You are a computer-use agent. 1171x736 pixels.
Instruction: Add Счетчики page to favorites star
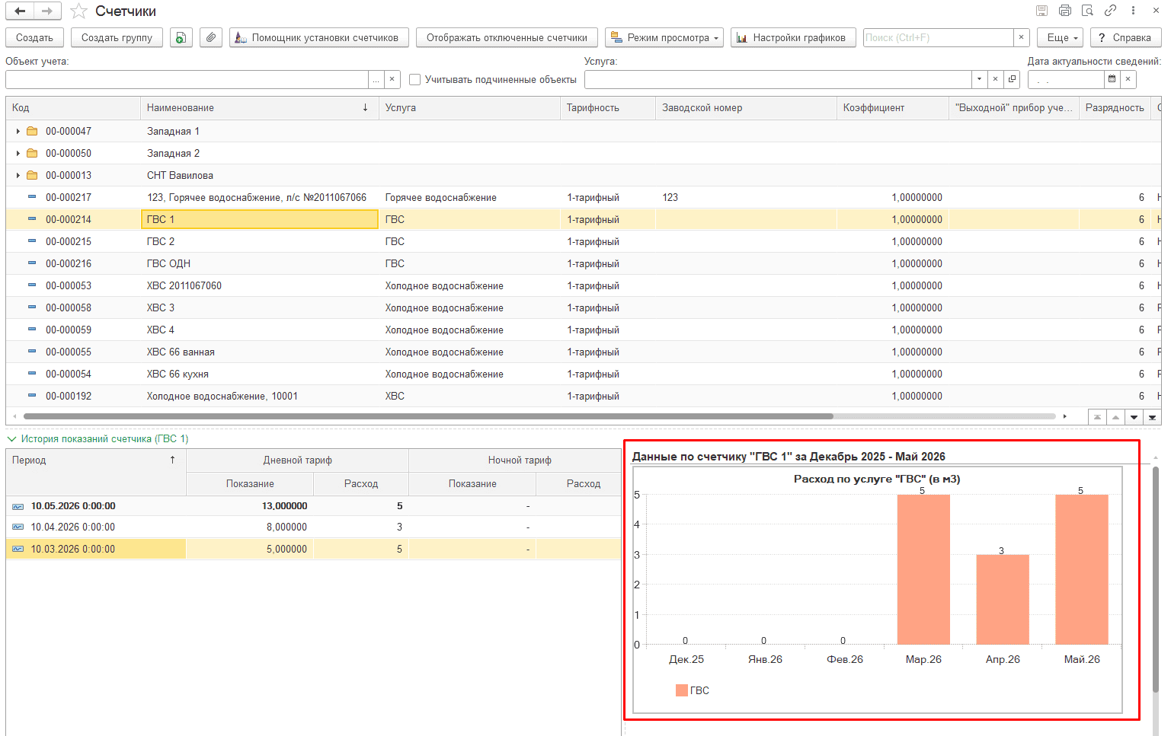78,11
